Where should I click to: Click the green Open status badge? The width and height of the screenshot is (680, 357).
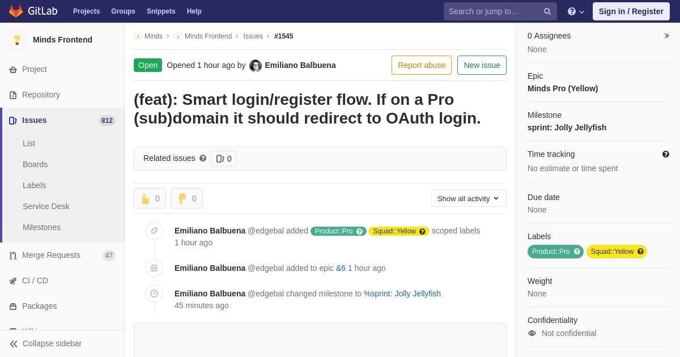click(x=148, y=65)
